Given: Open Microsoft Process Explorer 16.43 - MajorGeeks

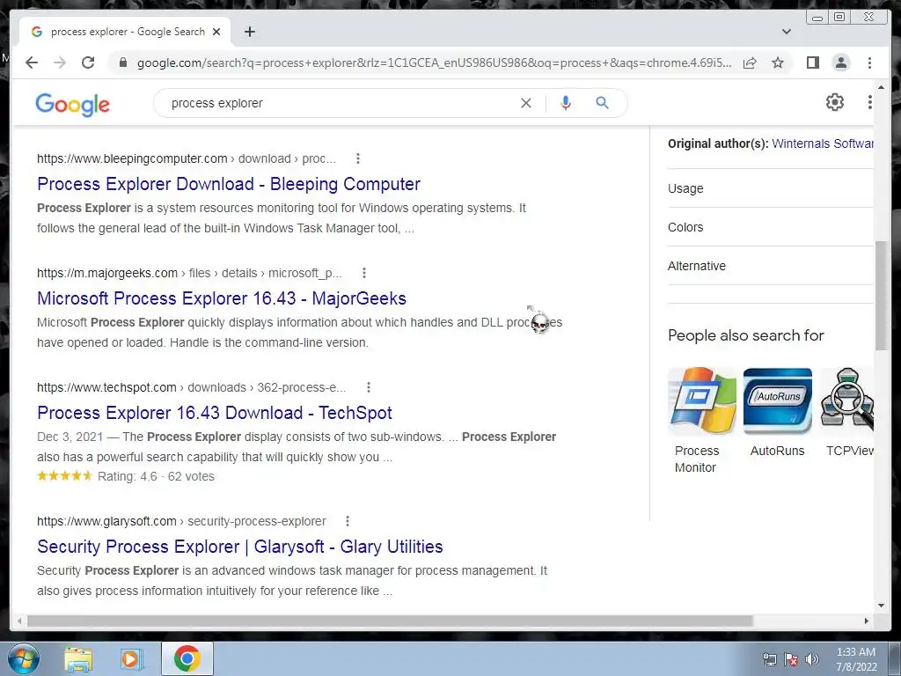Looking at the screenshot, I should pyautogui.click(x=222, y=298).
